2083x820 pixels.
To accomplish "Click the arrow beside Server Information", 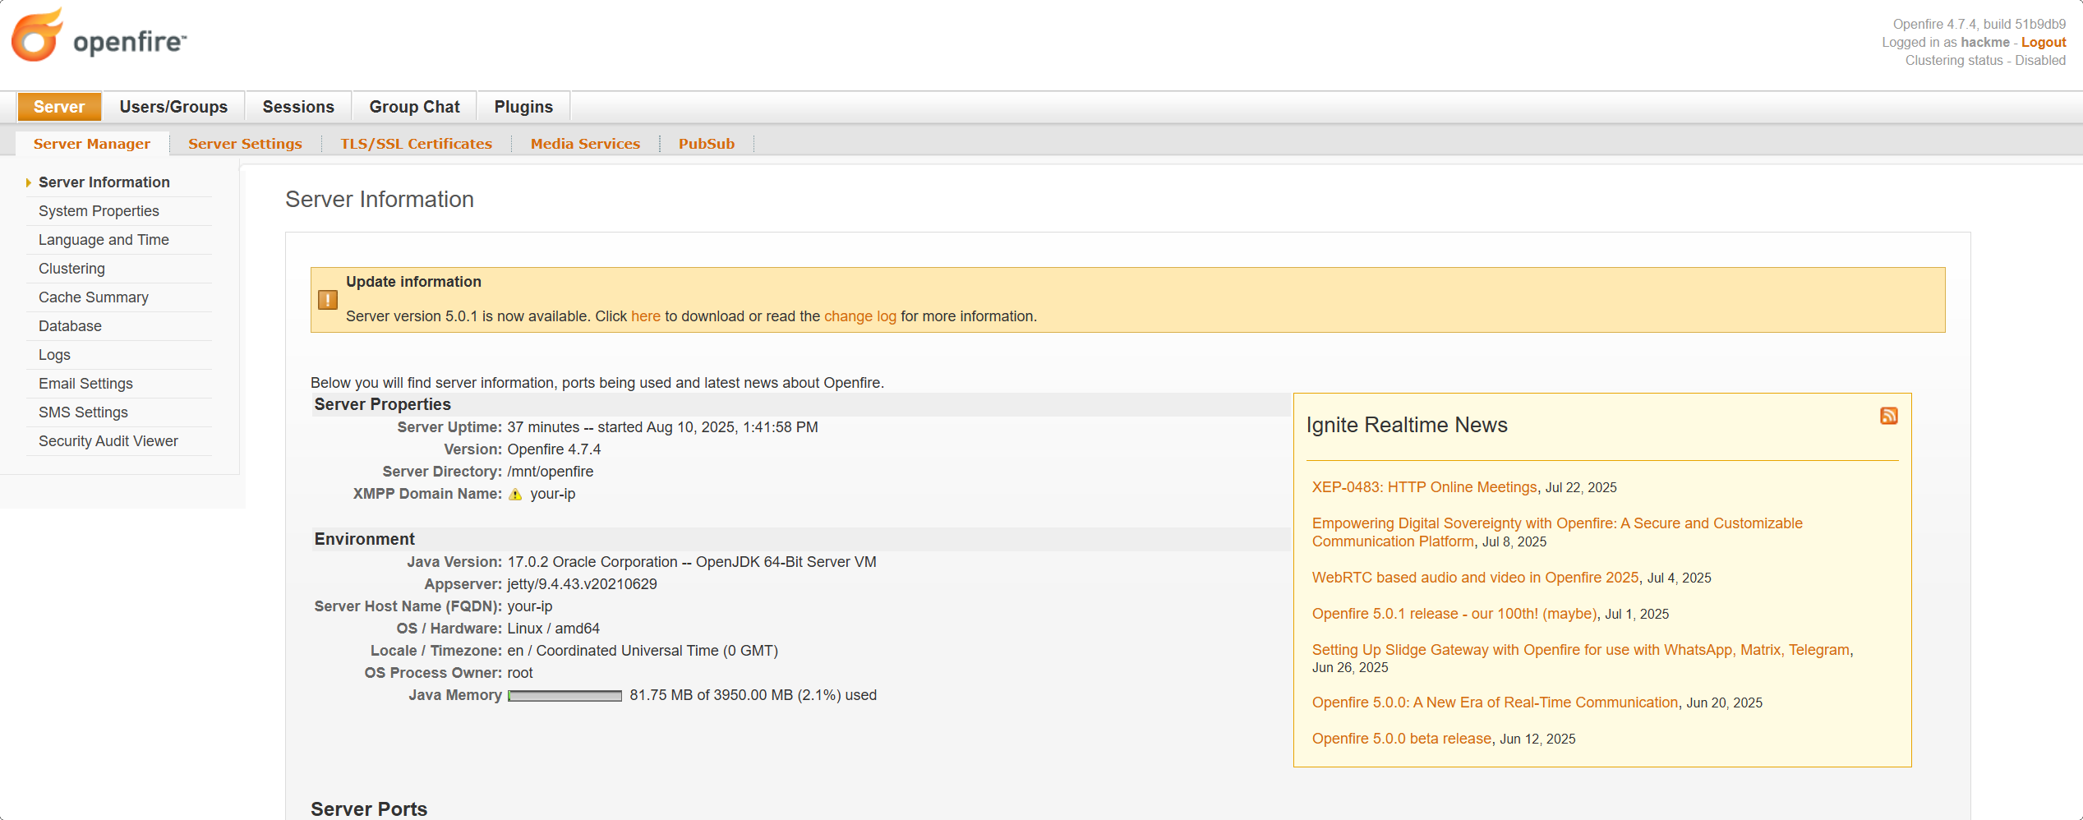I will [29, 182].
